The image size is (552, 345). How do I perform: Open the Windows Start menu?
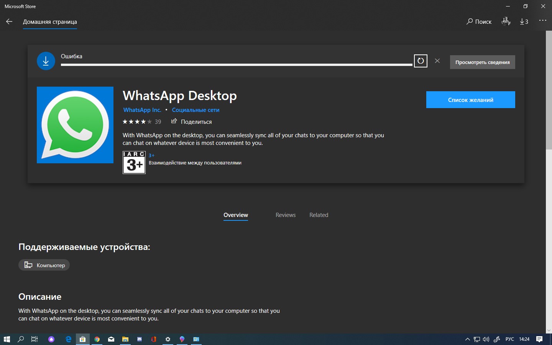7,339
